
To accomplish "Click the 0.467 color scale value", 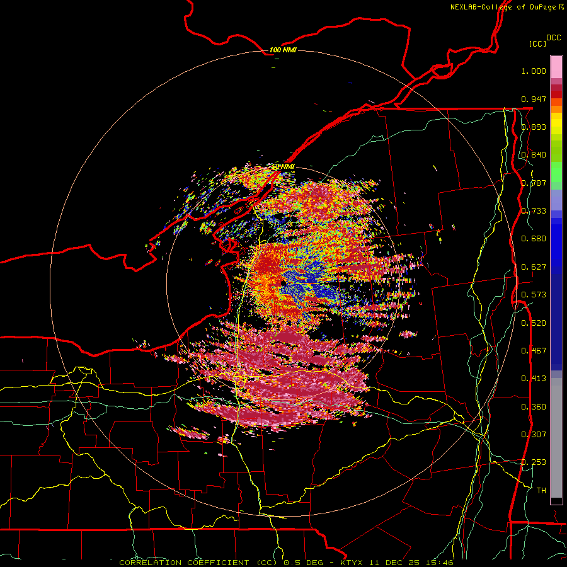I will (534, 351).
